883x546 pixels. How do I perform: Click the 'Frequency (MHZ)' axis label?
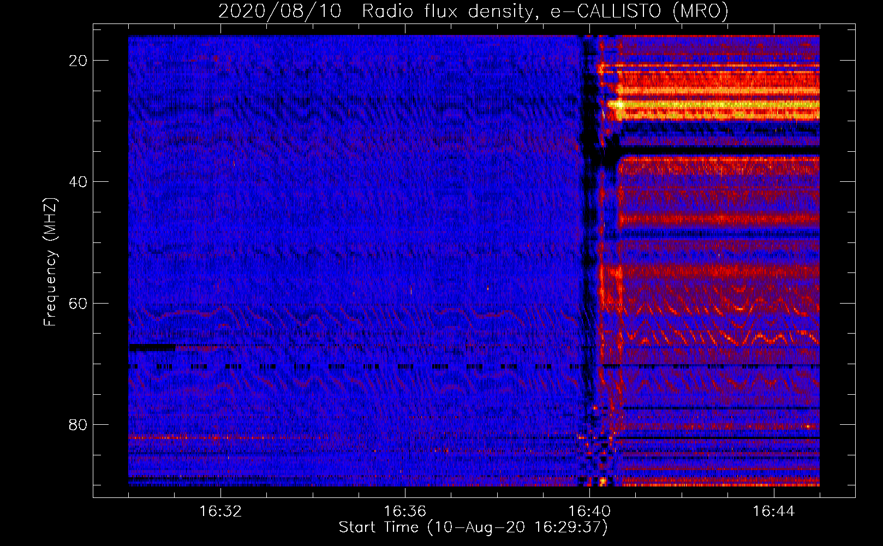pyautogui.click(x=50, y=262)
